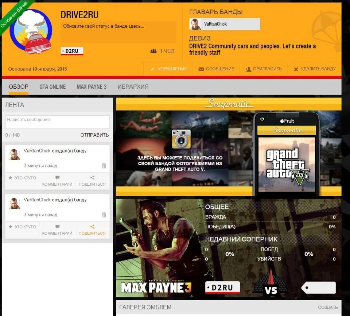Click the УДАЛИТЬ БАНДУ delete crew button

click(315, 69)
